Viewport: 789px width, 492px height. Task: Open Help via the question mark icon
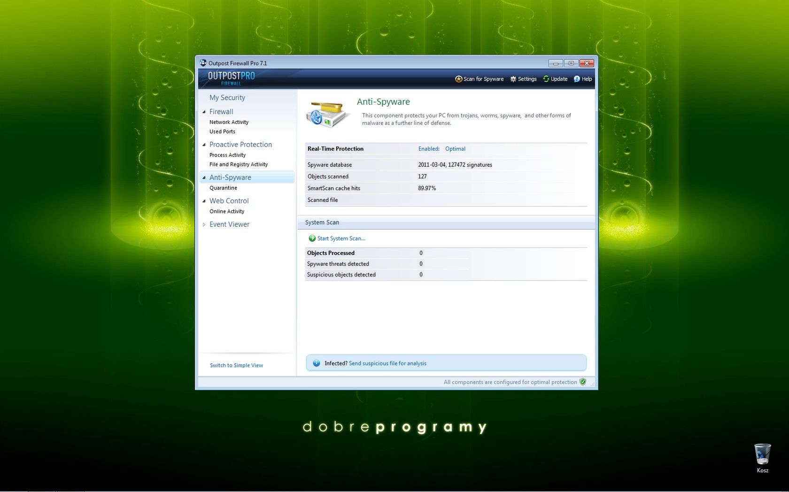coord(577,79)
